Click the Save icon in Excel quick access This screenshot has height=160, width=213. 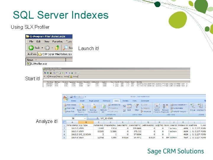click(x=71, y=97)
